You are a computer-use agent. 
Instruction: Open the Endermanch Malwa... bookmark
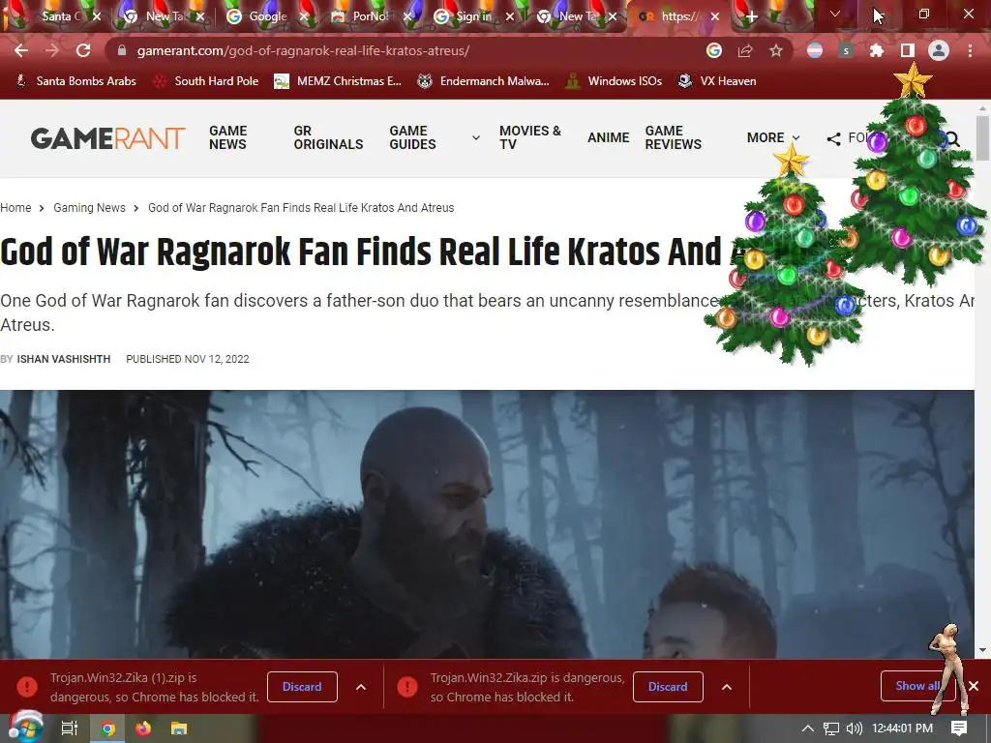484,81
